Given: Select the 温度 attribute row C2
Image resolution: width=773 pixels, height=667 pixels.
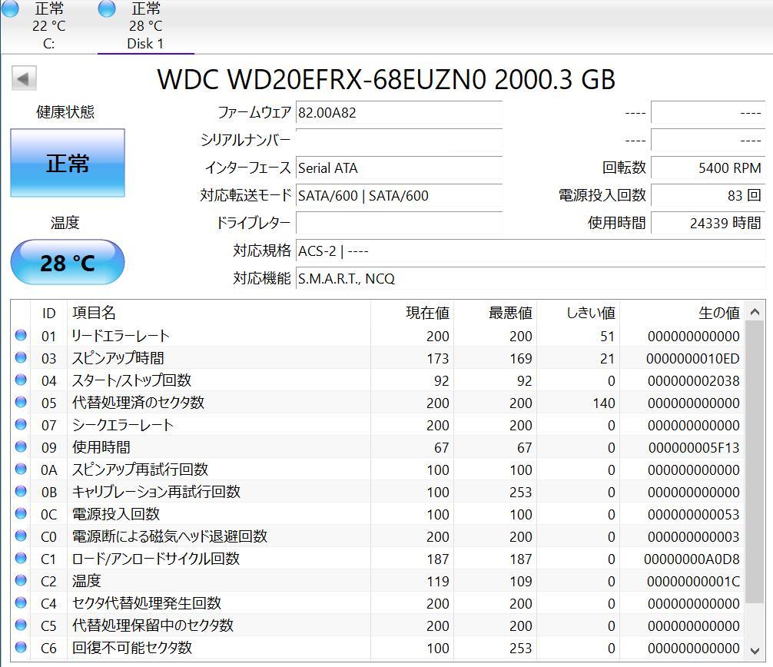Looking at the screenshot, I should click(x=377, y=581).
